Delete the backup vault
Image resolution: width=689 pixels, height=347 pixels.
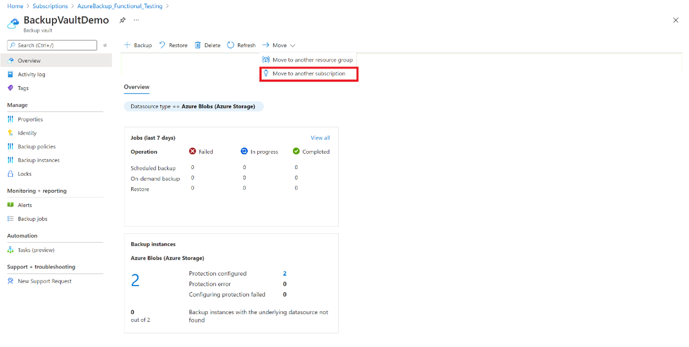click(207, 45)
